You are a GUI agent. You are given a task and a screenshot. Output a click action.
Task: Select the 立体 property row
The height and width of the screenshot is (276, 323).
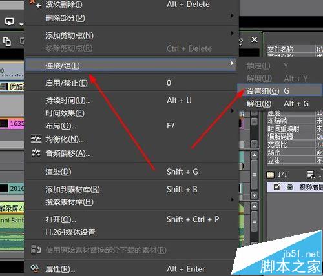click(295, 160)
